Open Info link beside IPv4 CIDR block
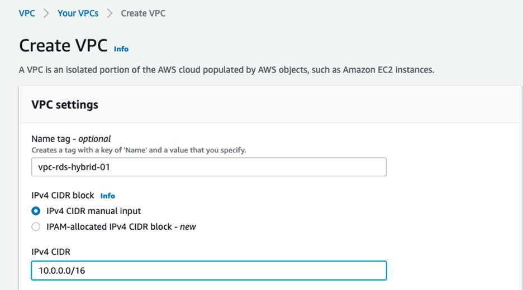Screen dimensions: 523x290 (108, 196)
